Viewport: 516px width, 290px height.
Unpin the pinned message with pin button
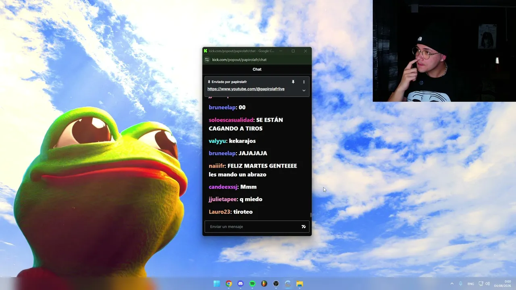pyautogui.click(x=293, y=82)
